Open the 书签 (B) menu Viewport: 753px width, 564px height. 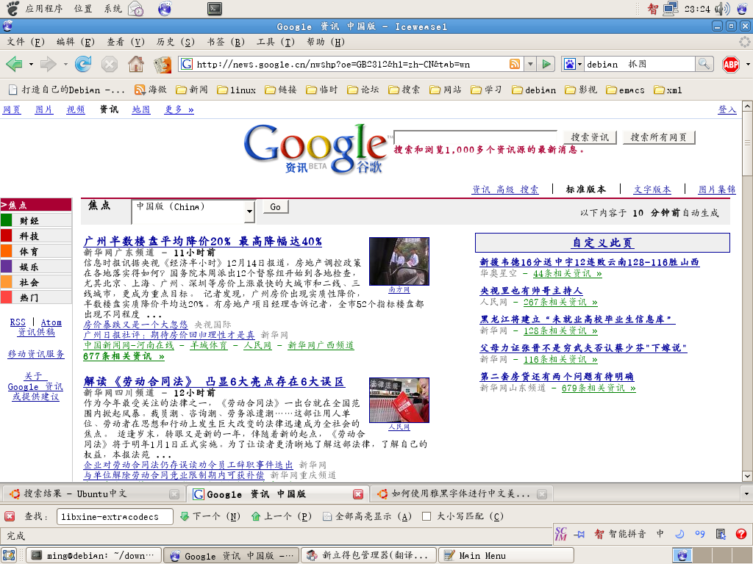pyautogui.click(x=225, y=42)
